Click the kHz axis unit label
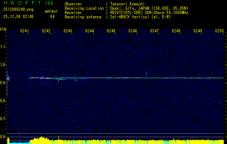The height and width of the screenshot is (144, 227). tap(3, 29)
